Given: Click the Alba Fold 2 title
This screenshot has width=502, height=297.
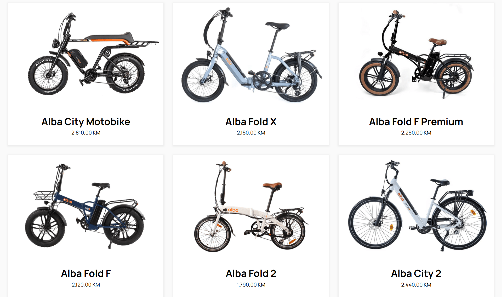Looking at the screenshot, I should [251, 274].
